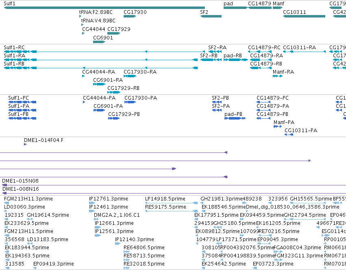Image resolution: width=346 pixels, height=270 pixels.
Task: Open the RE58713.5prime EST label
Action: coord(144,256)
